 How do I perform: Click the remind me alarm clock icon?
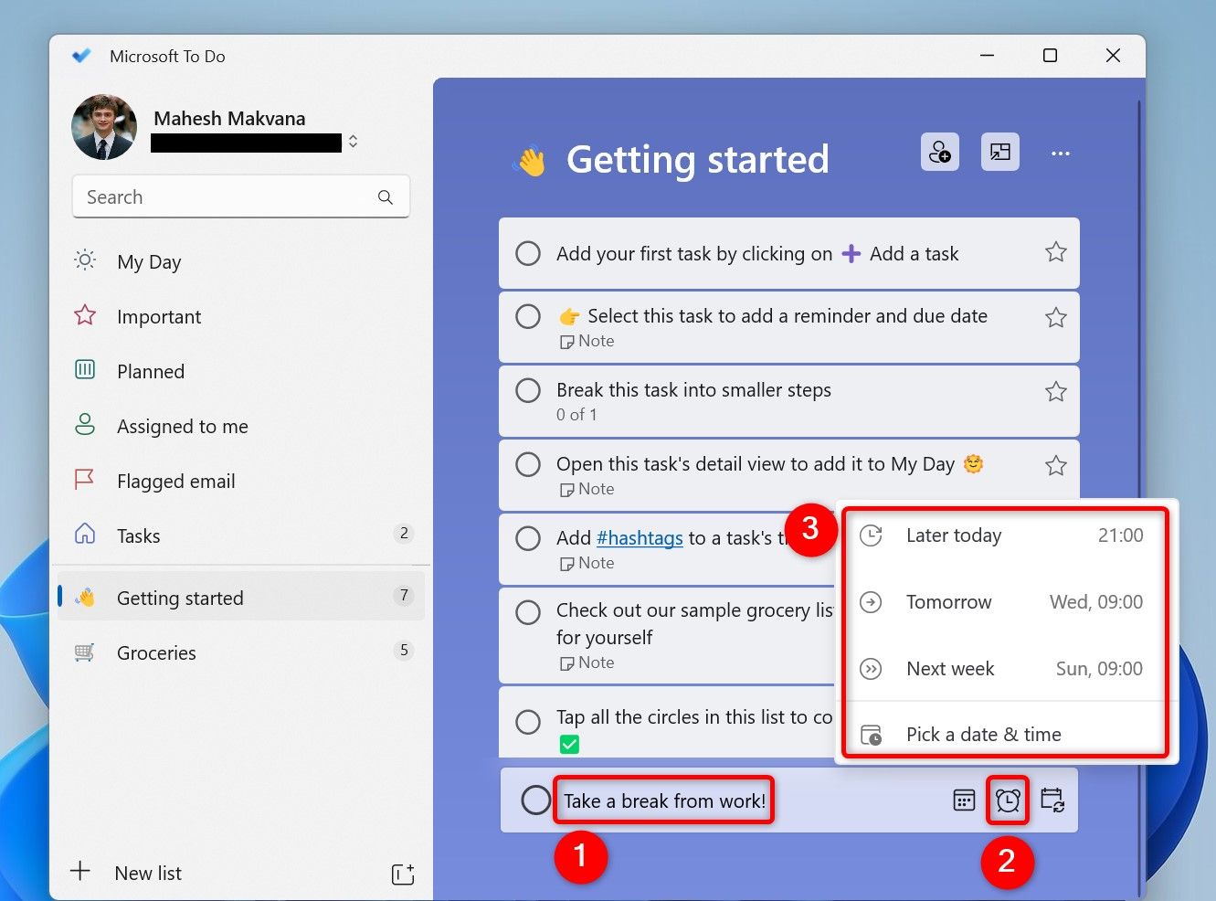[1008, 800]
